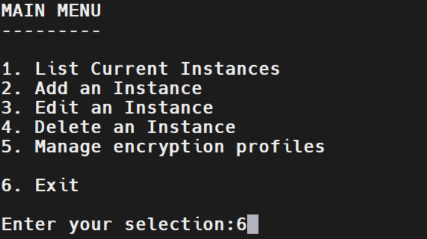
Task: Click the number 2 before Add an Instance
Action: (x=6, y=88)
